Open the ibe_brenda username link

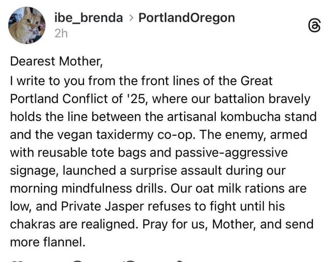pyautogui.click(x=88, y=18)
